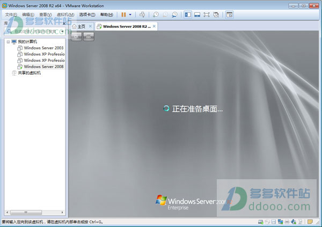The width and height of the screenshot is (322, 227).
Task: Close the library panel
Action: tap(64, 24)
